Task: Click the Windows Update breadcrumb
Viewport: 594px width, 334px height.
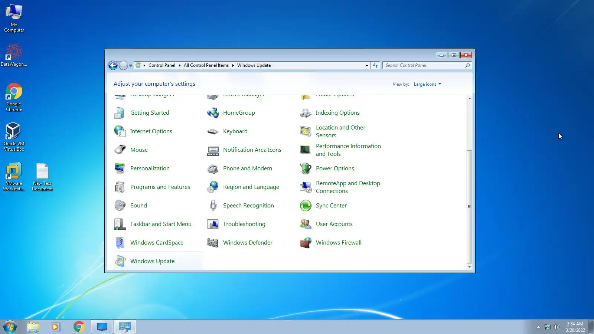Action: (254, 65)
